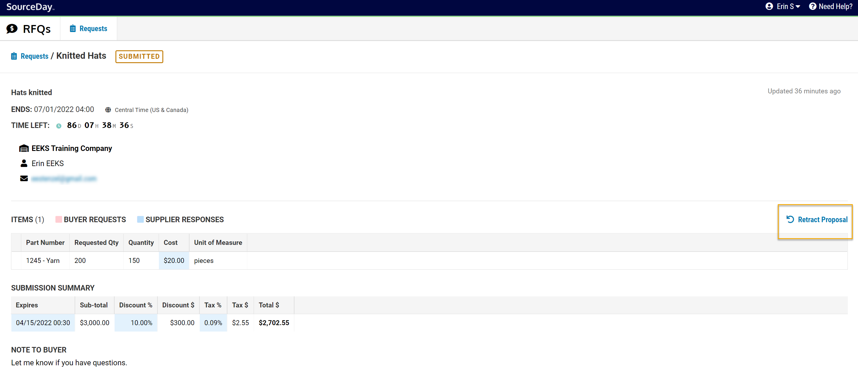Click the SourceDay logo
Image resolution: width=858 pixels, height=374 pixels.
(x=30, y=7)
